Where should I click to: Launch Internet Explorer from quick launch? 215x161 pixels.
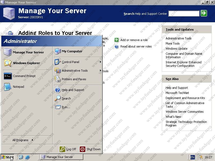tap(27, 157)
